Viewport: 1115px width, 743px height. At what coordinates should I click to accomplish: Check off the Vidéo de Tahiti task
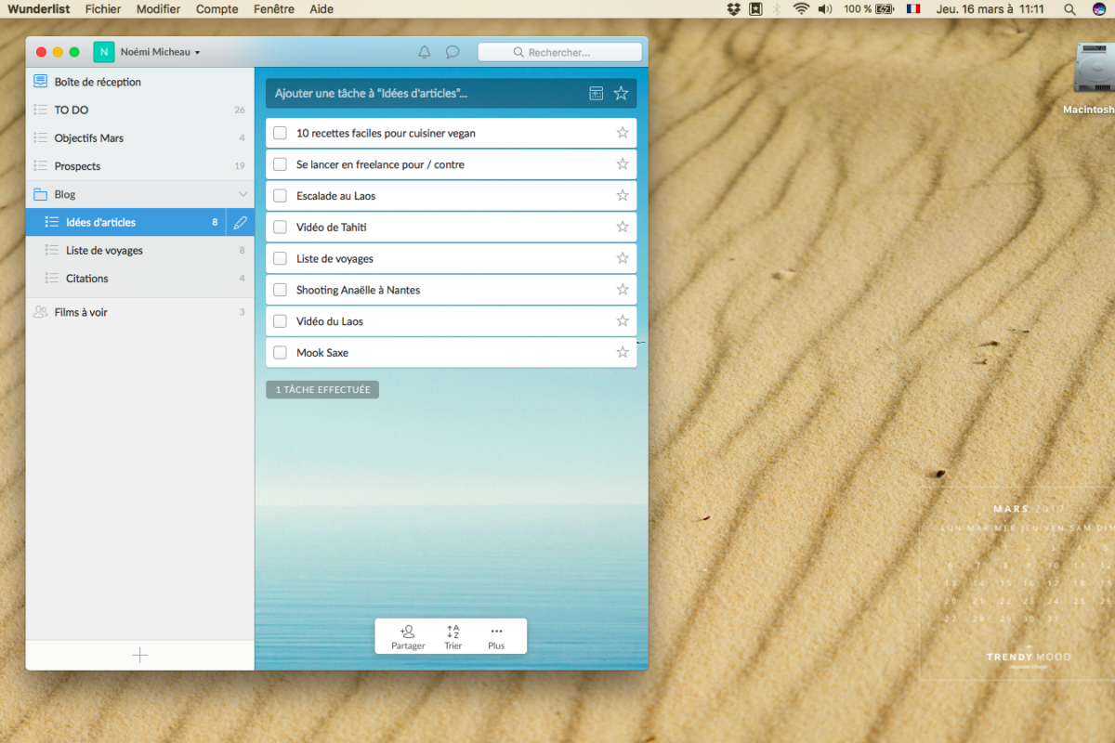coord(280,228)
